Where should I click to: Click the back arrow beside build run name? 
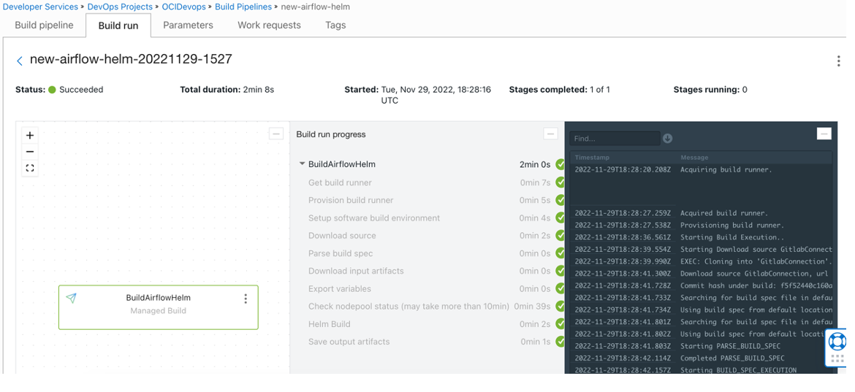[x=20, y=61]
